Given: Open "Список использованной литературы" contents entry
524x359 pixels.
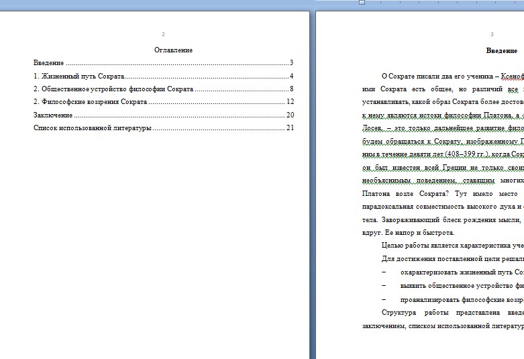Looking at the screenshot, I should click(93, 127).
